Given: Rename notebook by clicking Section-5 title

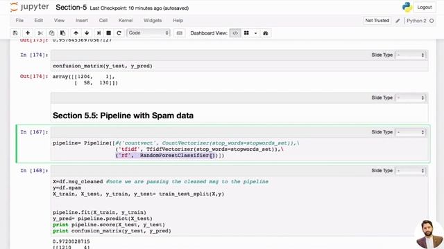Looking at the screenshot, I should 71,8.
